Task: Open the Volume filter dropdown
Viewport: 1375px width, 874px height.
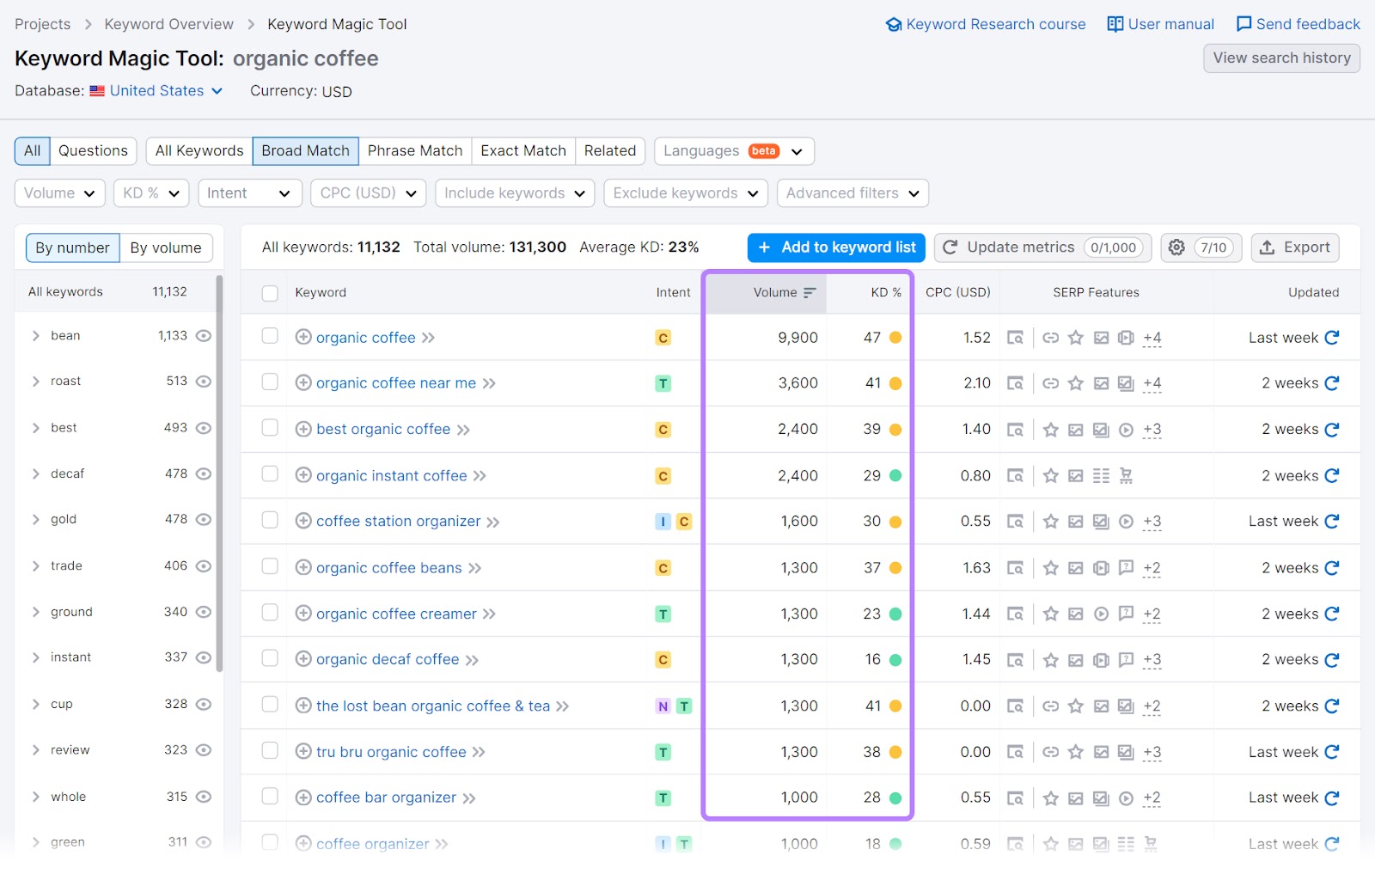Action: click(x=59, y=193)
